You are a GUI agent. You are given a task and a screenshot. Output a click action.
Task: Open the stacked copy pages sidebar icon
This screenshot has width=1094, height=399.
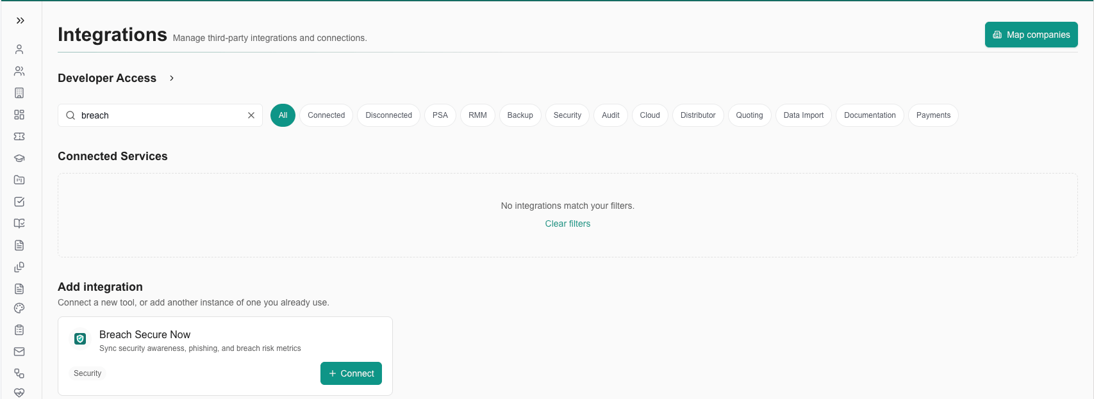pyautogui.click(x=19, y=267)
